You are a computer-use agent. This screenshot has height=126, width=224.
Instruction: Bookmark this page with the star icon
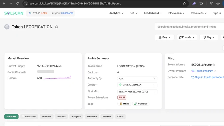[x=184, y=3]
